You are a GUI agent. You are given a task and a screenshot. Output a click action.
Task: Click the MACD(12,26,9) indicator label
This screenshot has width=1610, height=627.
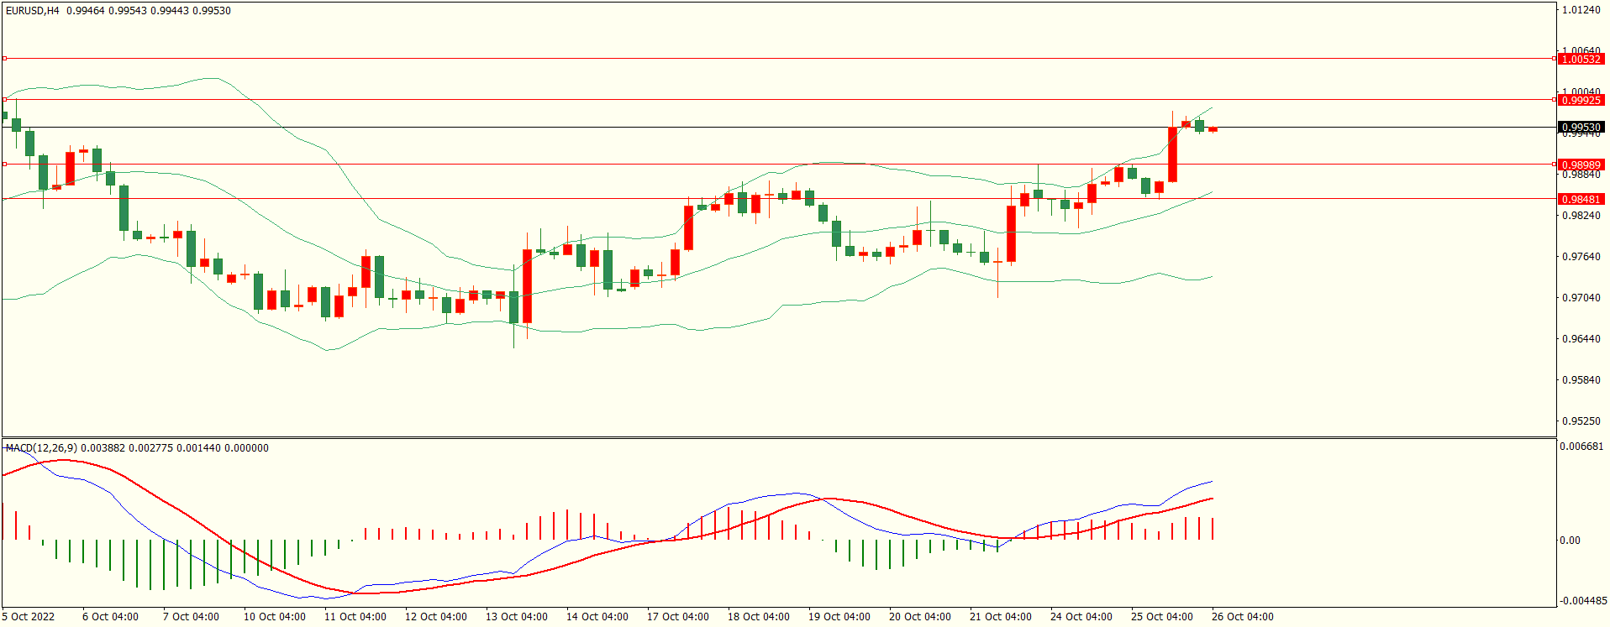tap(41, 448)
